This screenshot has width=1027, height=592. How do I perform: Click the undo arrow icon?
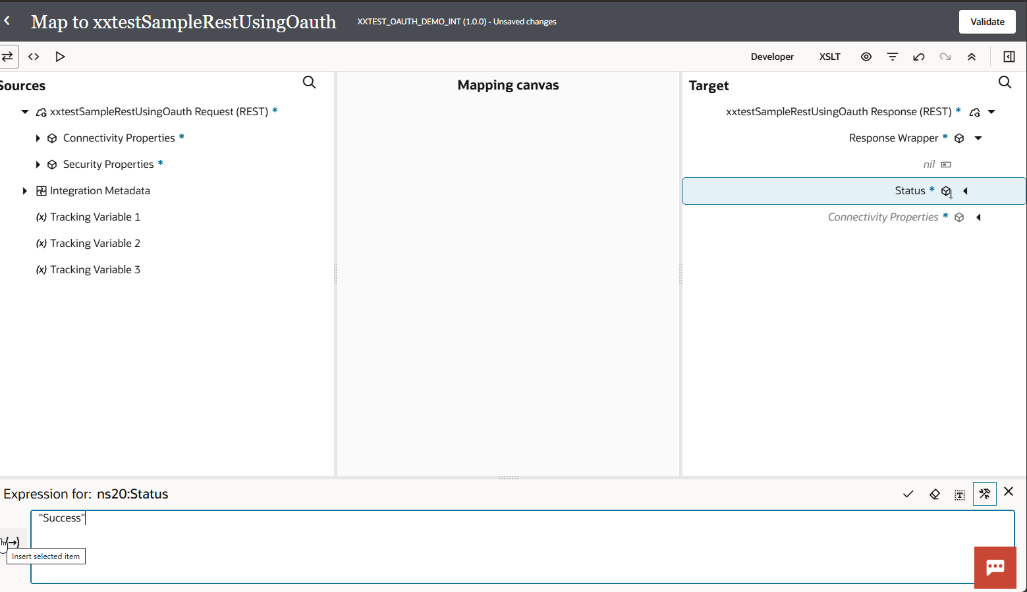(x=918, y=57)
